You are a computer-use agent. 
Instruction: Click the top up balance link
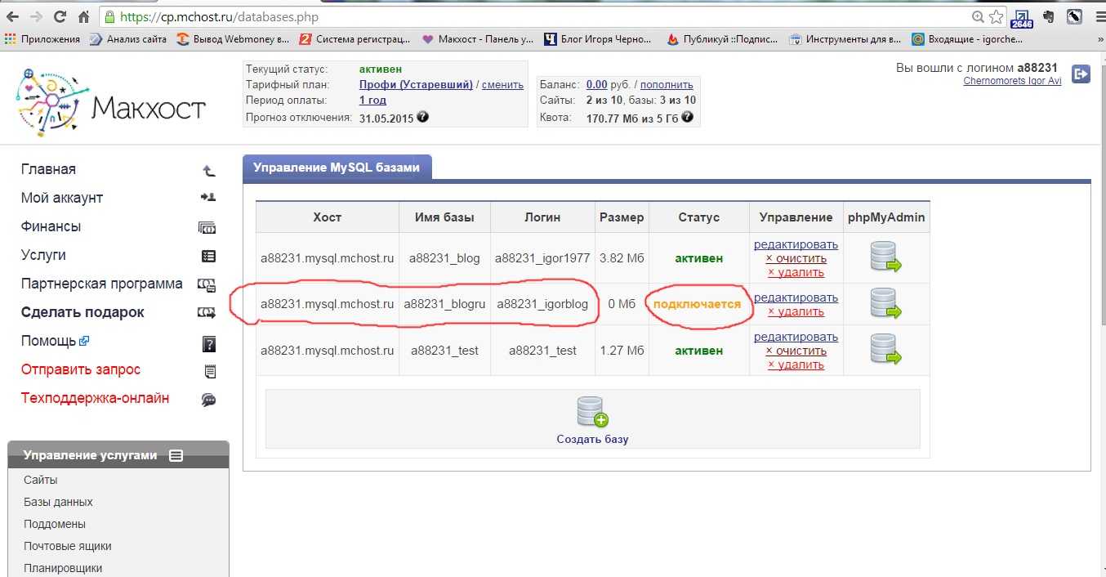667,84
